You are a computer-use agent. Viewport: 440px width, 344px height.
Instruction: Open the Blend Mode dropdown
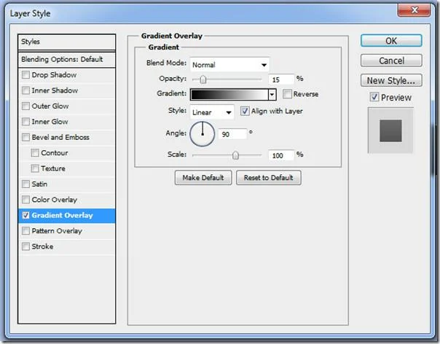click(229, 65)
